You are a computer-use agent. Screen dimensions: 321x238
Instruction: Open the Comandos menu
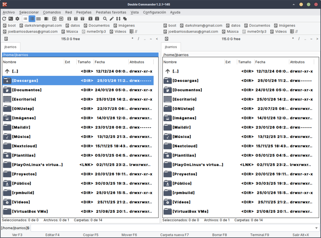52,12
